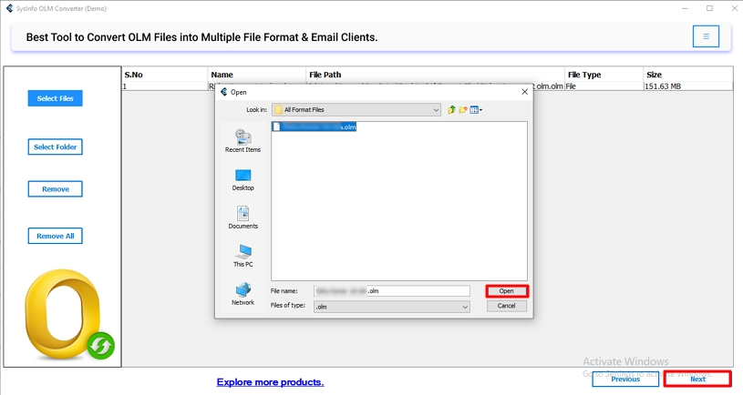Click the Up One Level folder icon
The image size is (743, 395).
coord(451,110)
